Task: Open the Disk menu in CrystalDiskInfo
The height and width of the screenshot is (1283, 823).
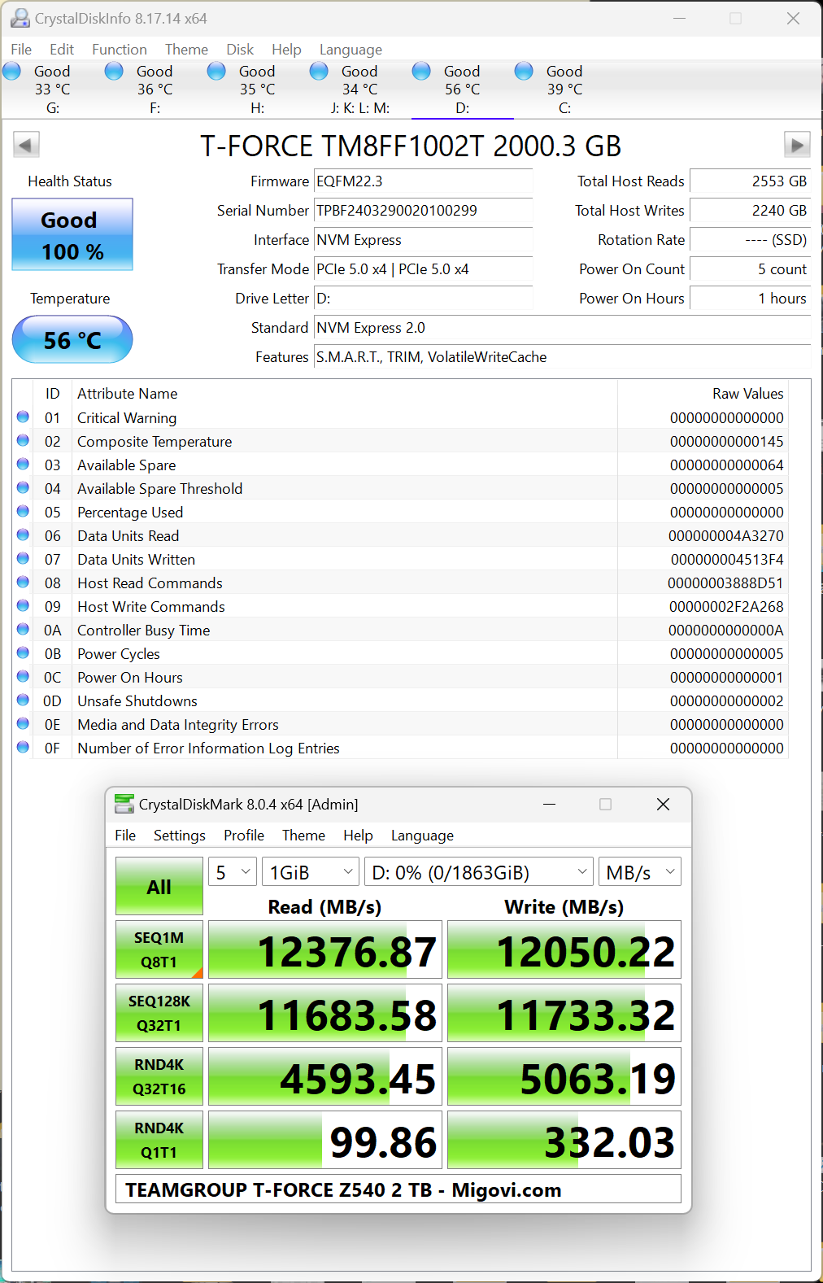Action: click(240, 50)
